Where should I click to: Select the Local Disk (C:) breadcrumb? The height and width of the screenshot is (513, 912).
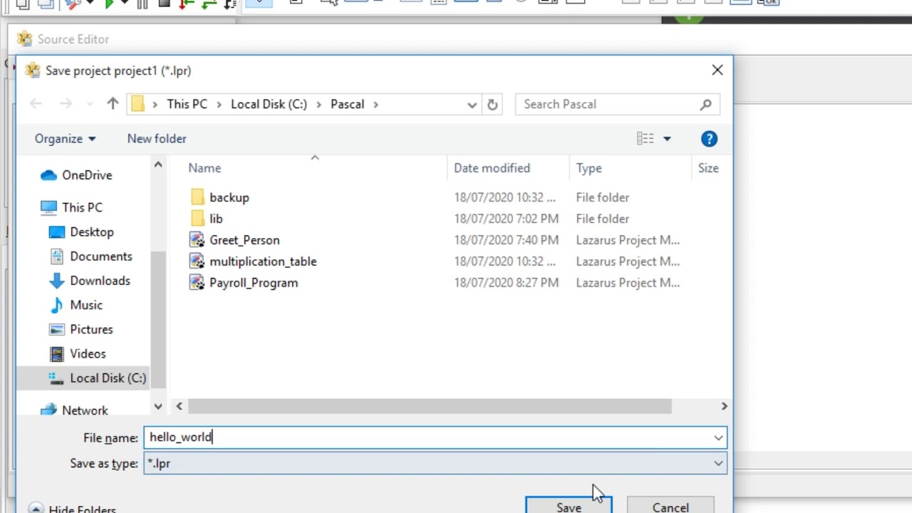click(x=269, y=104)
